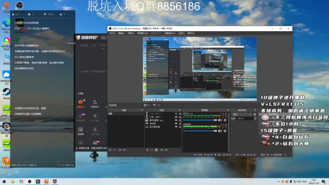Open the Windows Start menu

(4, 181)
